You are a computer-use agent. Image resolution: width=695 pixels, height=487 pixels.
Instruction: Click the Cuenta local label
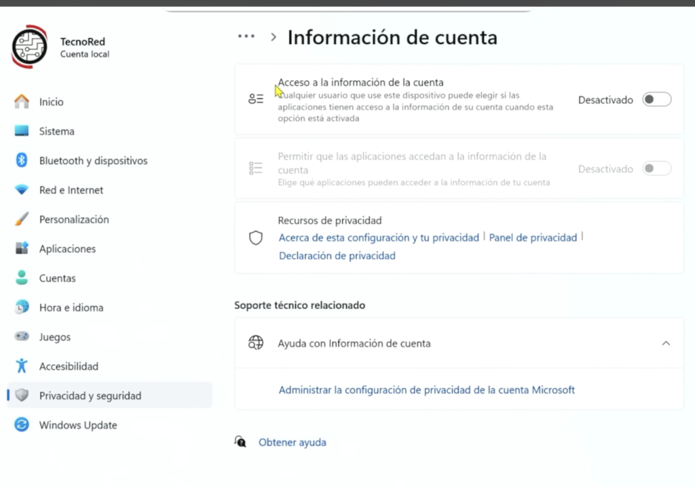[x=85, y=54]
